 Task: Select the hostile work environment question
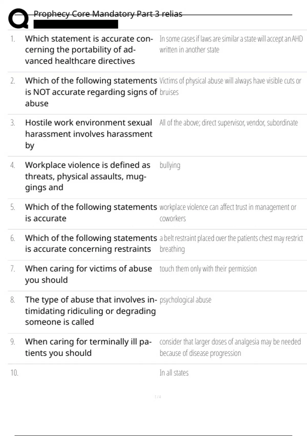pos(89,134)
